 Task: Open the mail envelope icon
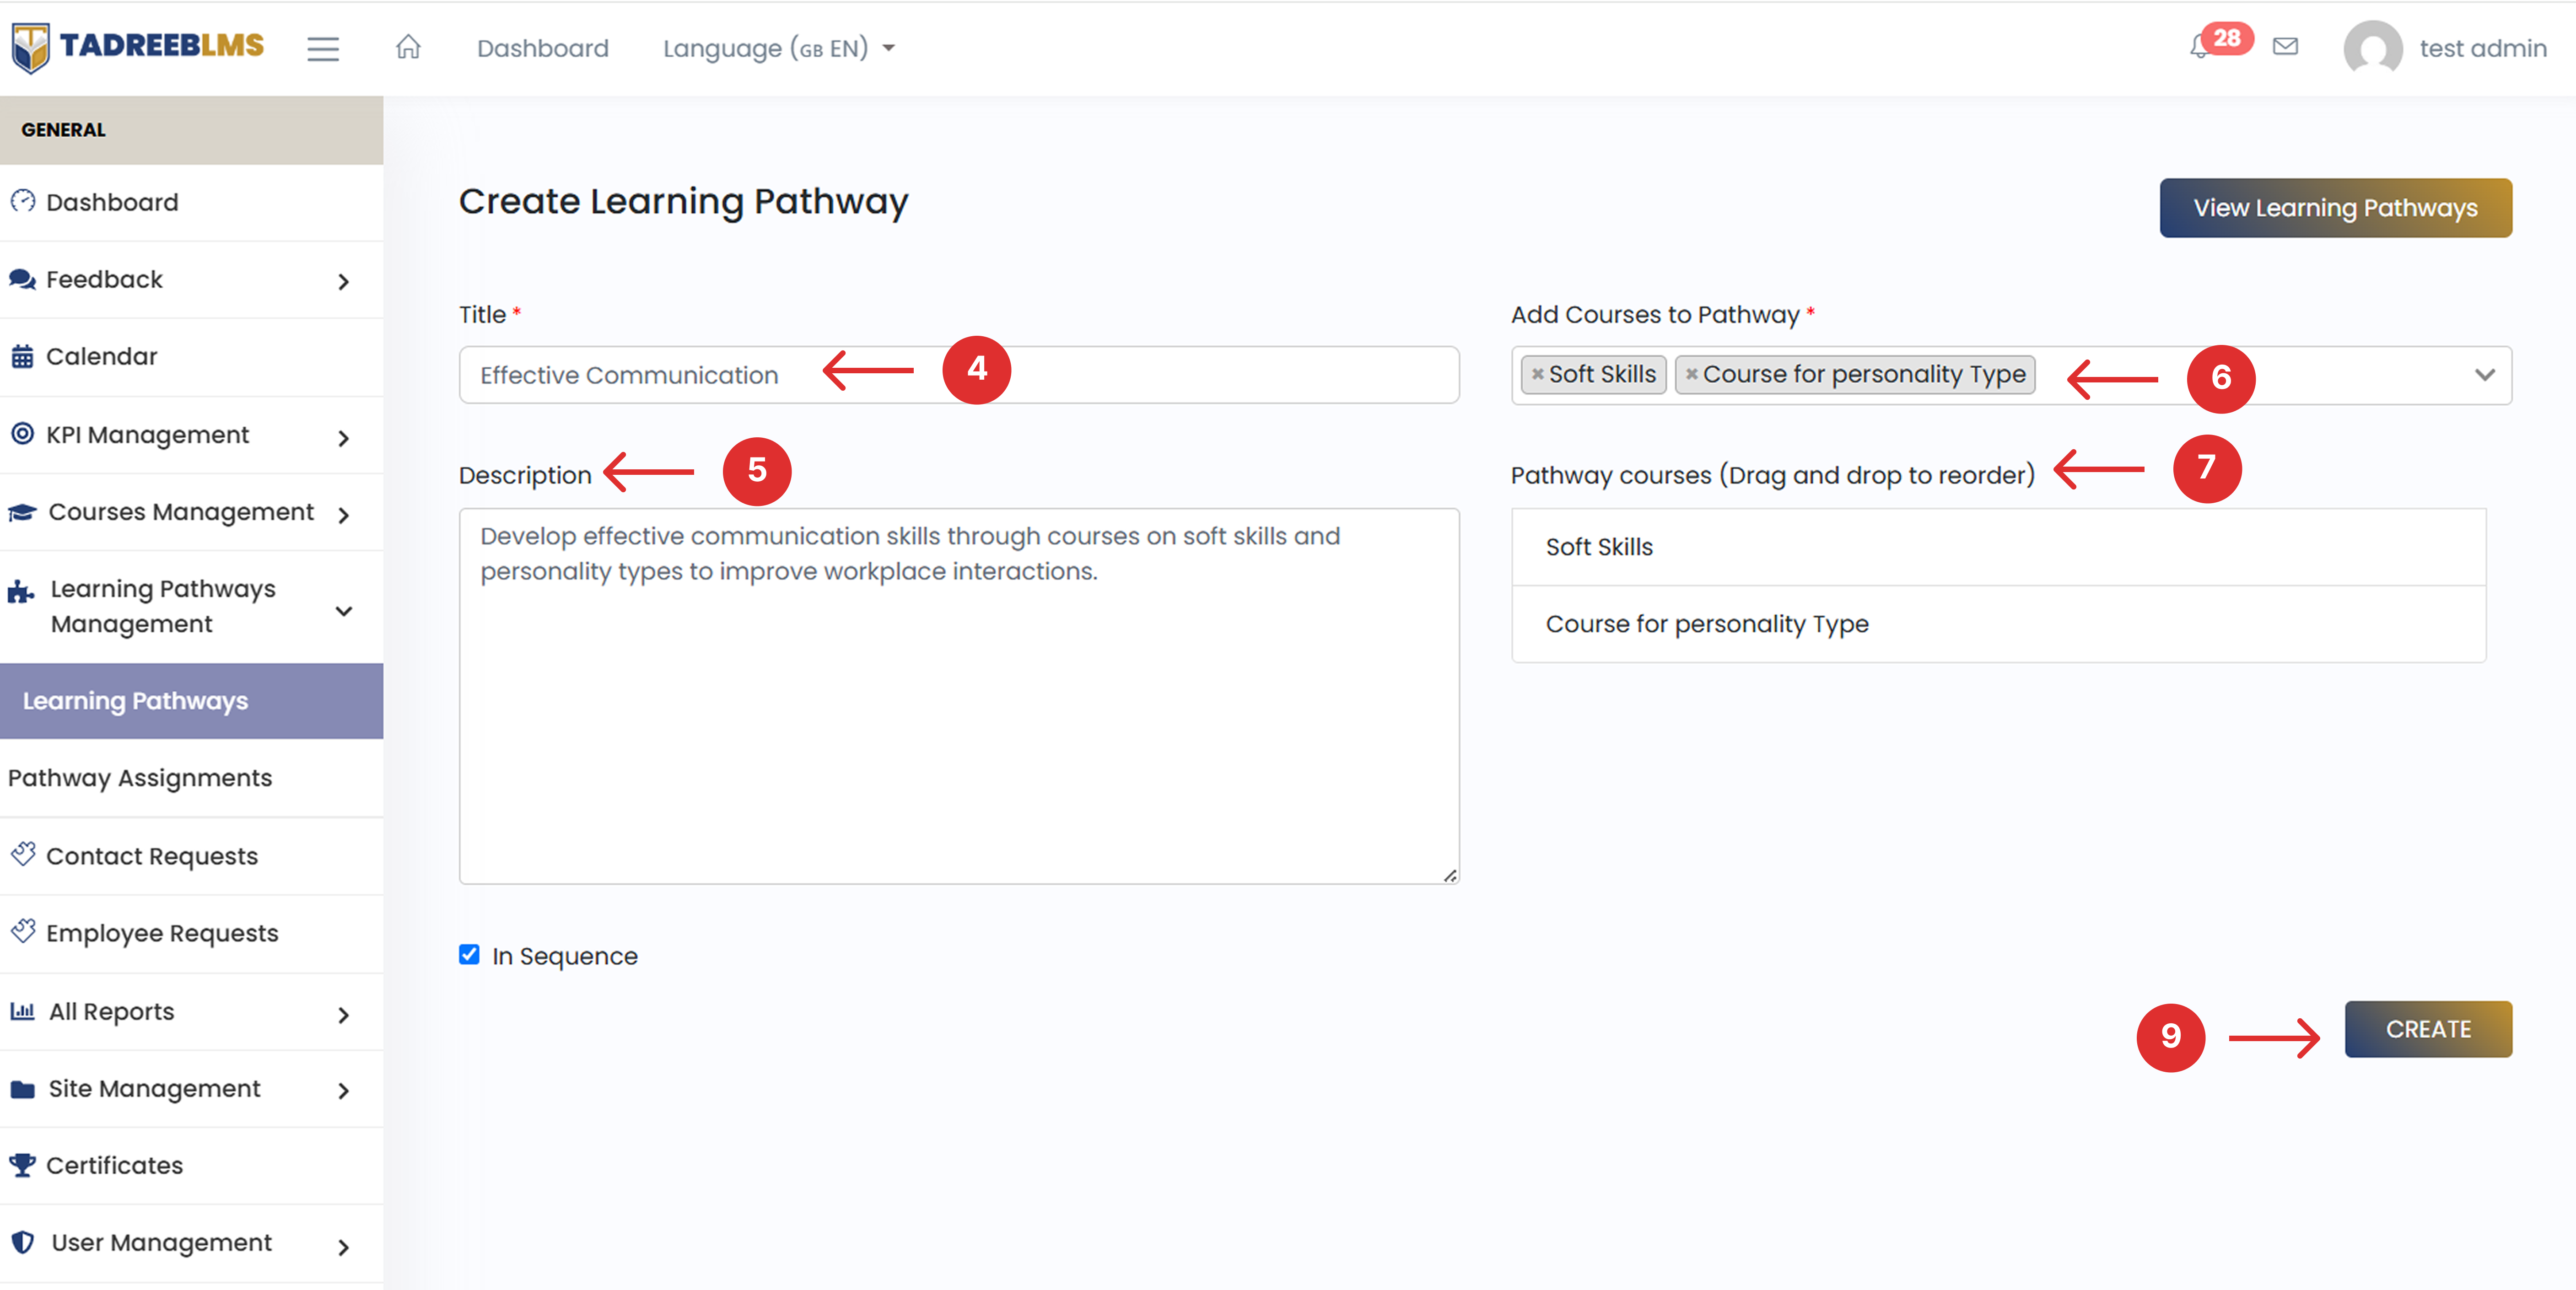(x=2285, y=46)
